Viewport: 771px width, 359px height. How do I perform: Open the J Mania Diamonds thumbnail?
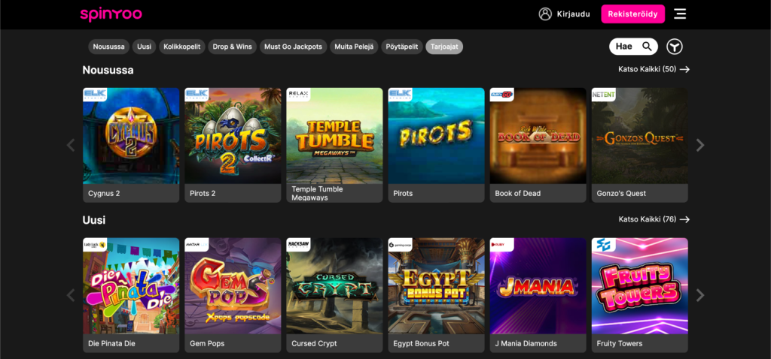click(x=538, y=286)
